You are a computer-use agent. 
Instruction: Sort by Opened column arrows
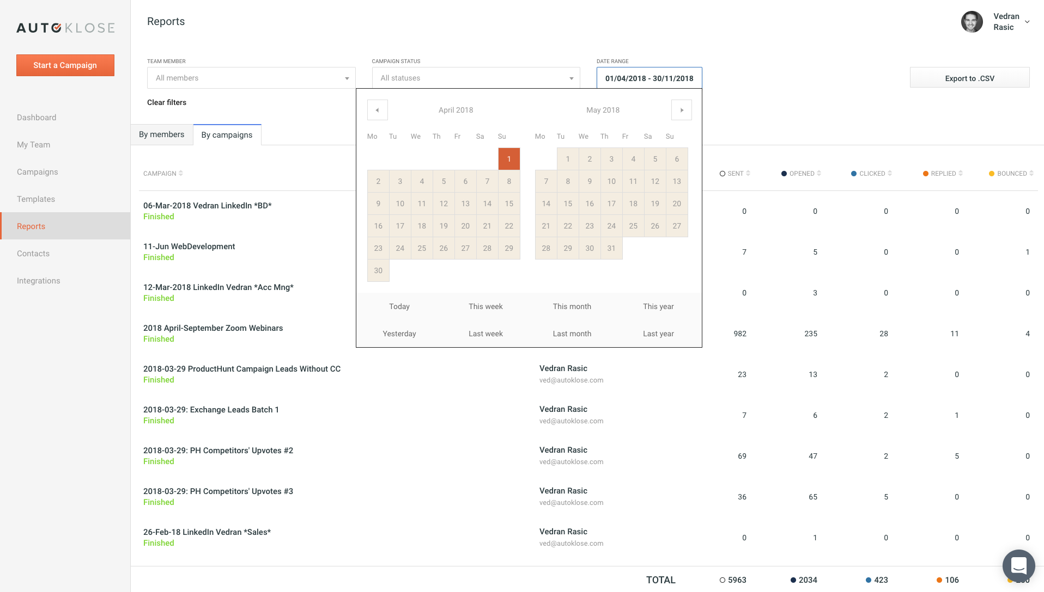pos(819,174)
